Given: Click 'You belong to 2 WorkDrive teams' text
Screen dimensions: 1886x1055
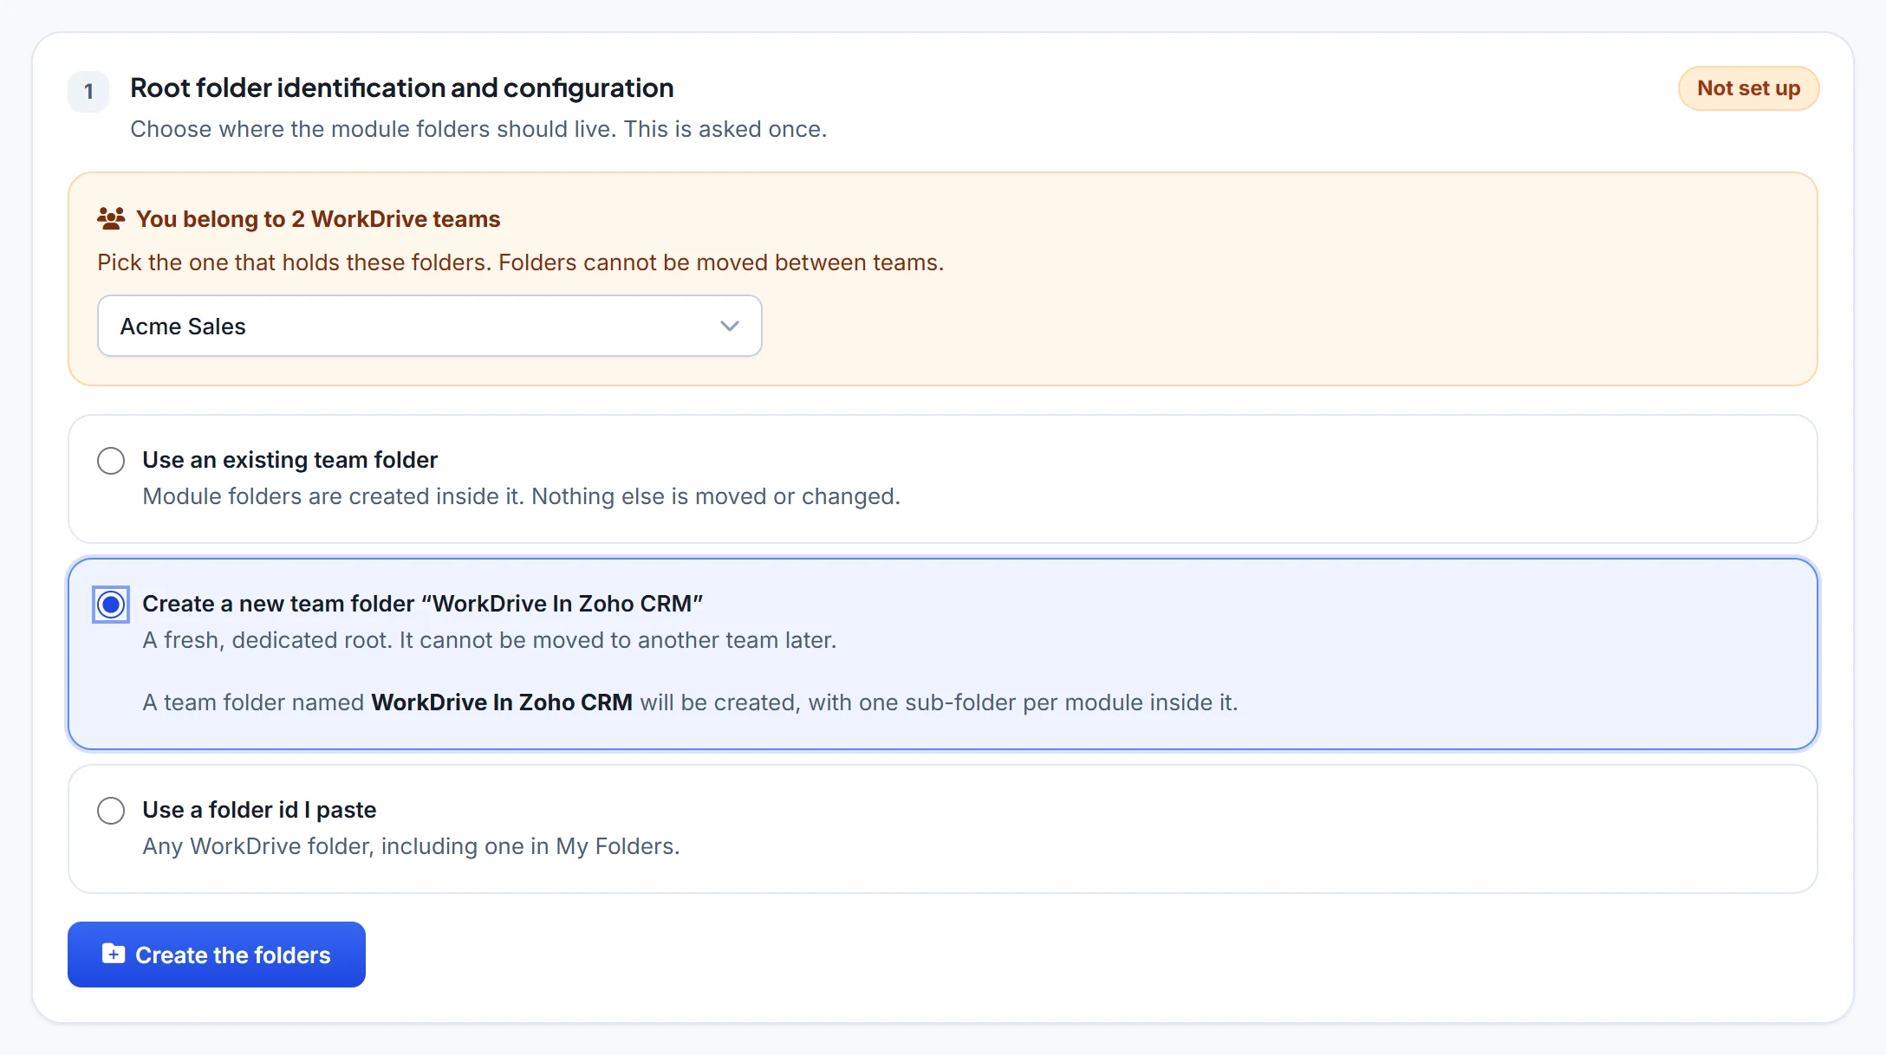Looking at the screenshot, I should (318, 219).
